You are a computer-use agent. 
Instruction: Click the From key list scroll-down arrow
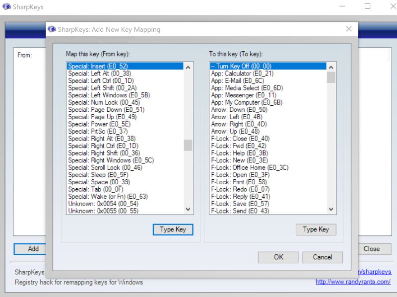188,209
